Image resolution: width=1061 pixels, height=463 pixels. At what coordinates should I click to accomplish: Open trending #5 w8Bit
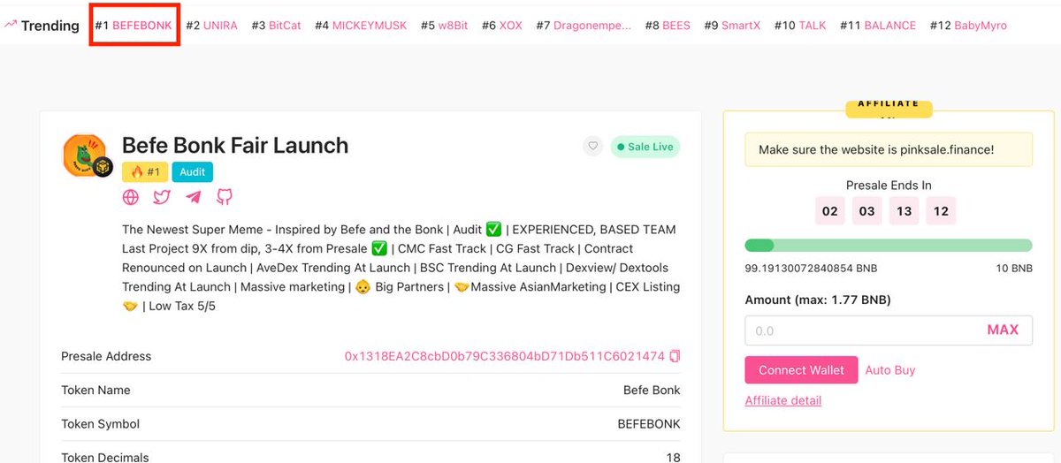point(445,26)
